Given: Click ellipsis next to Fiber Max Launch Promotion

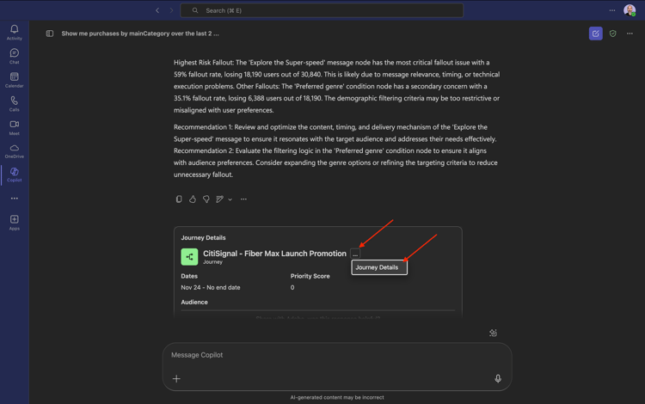Looking at the screenshot, I should (x=355, y=254).
